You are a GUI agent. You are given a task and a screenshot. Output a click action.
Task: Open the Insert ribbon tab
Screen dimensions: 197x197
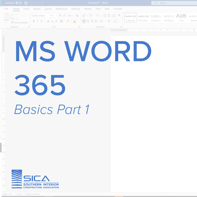(x=26, y=9)
